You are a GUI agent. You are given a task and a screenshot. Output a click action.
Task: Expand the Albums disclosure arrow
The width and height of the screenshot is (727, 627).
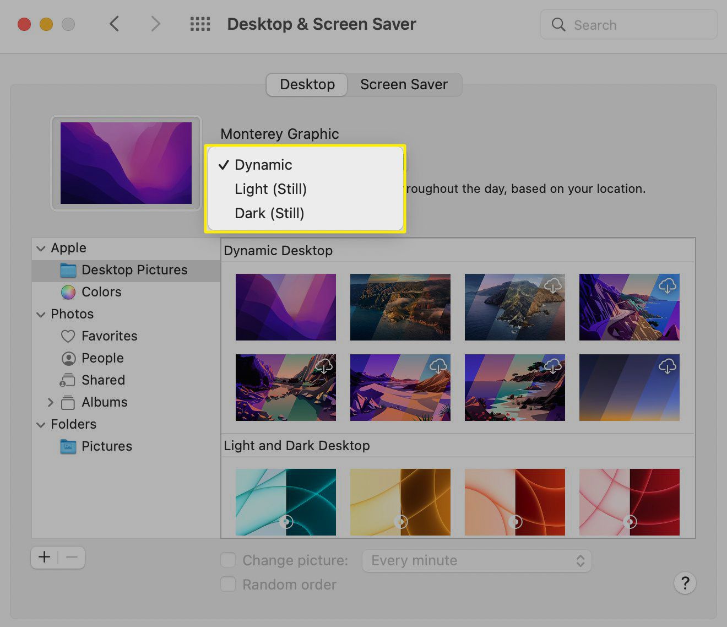click(x=51, y=403)
